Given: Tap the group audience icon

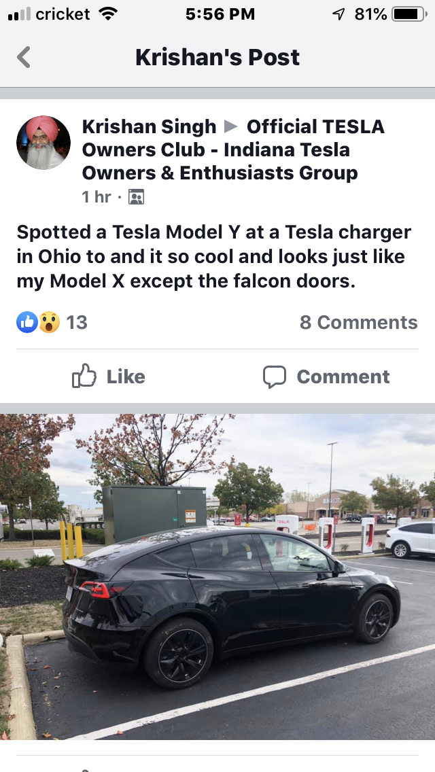Looking at the screenshot, I should (136, 197).
